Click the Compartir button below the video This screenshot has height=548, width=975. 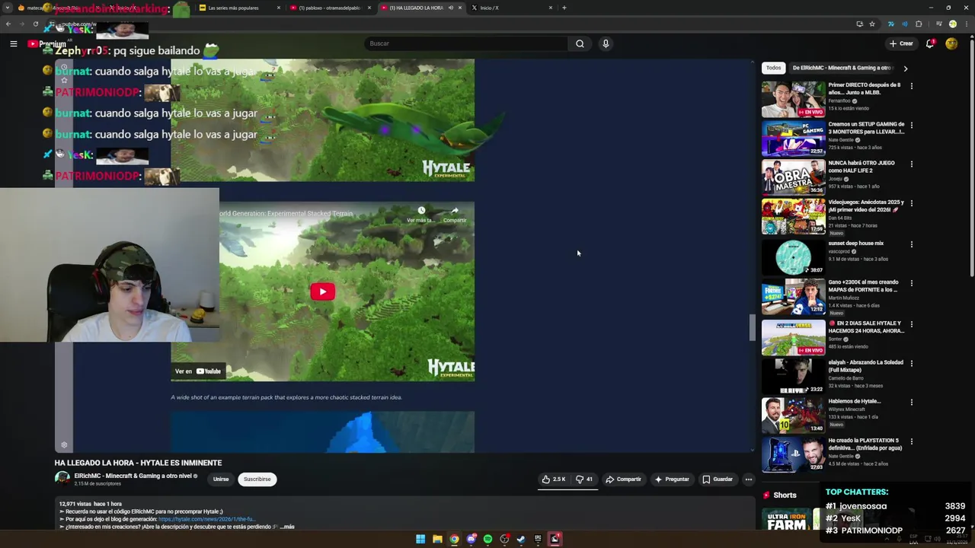click(623, 479)
